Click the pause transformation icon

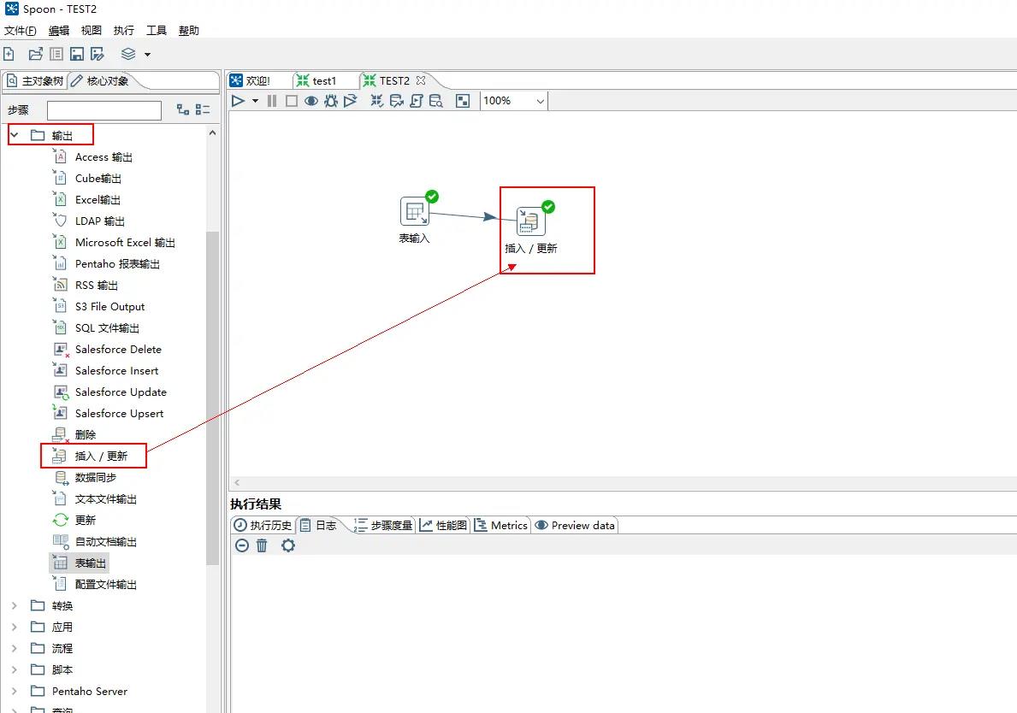click(272, 101)
